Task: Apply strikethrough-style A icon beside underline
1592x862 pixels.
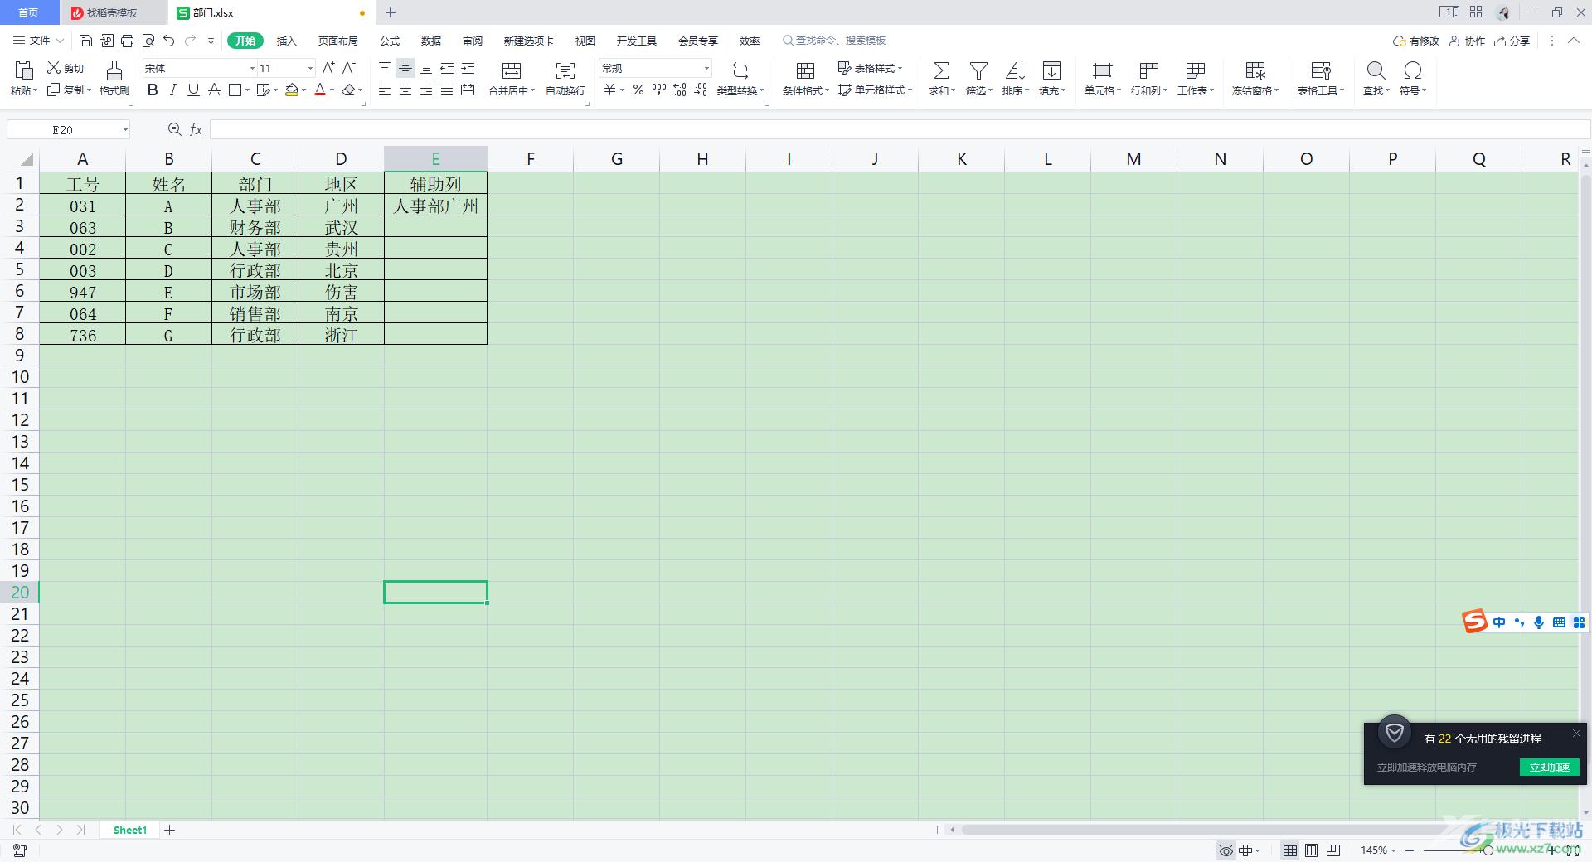Action: (214, 90)
